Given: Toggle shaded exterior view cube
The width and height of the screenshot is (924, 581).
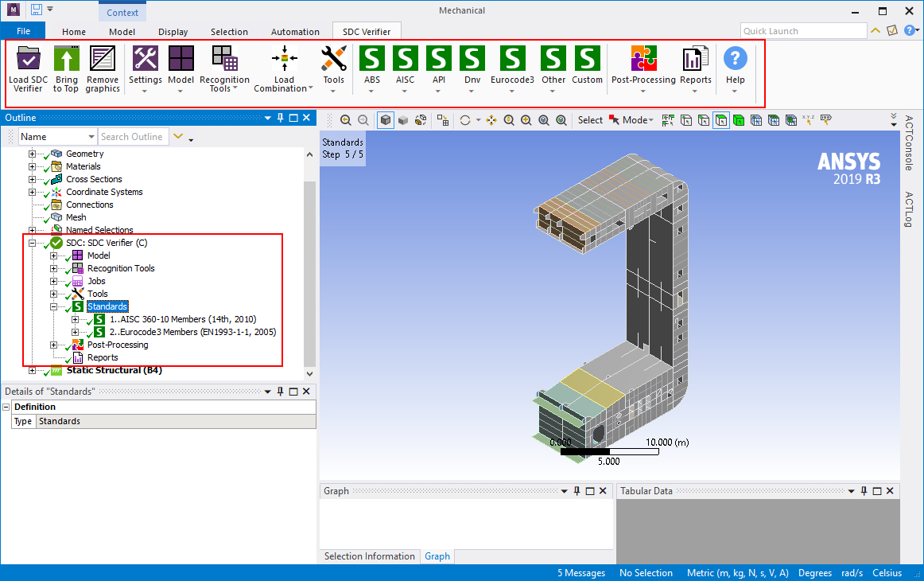Looking at the screenshot, I should [403, 120].
